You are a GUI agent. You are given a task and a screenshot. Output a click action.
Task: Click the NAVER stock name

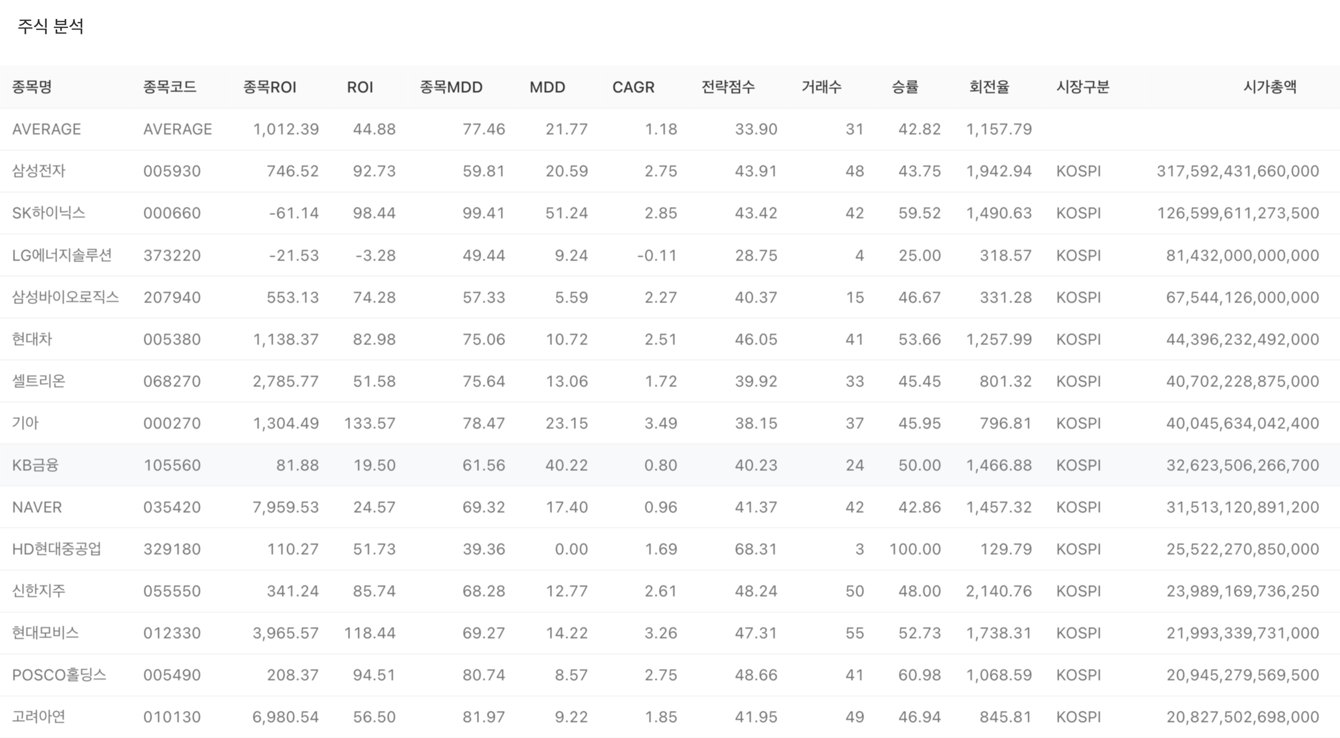[37, 507]
